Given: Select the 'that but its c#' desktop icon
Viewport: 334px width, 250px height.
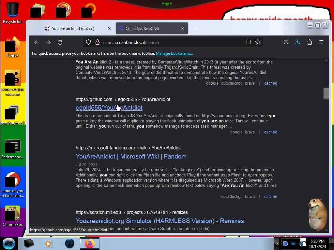Looking at the screenshot, I should [x=13, y=115].
